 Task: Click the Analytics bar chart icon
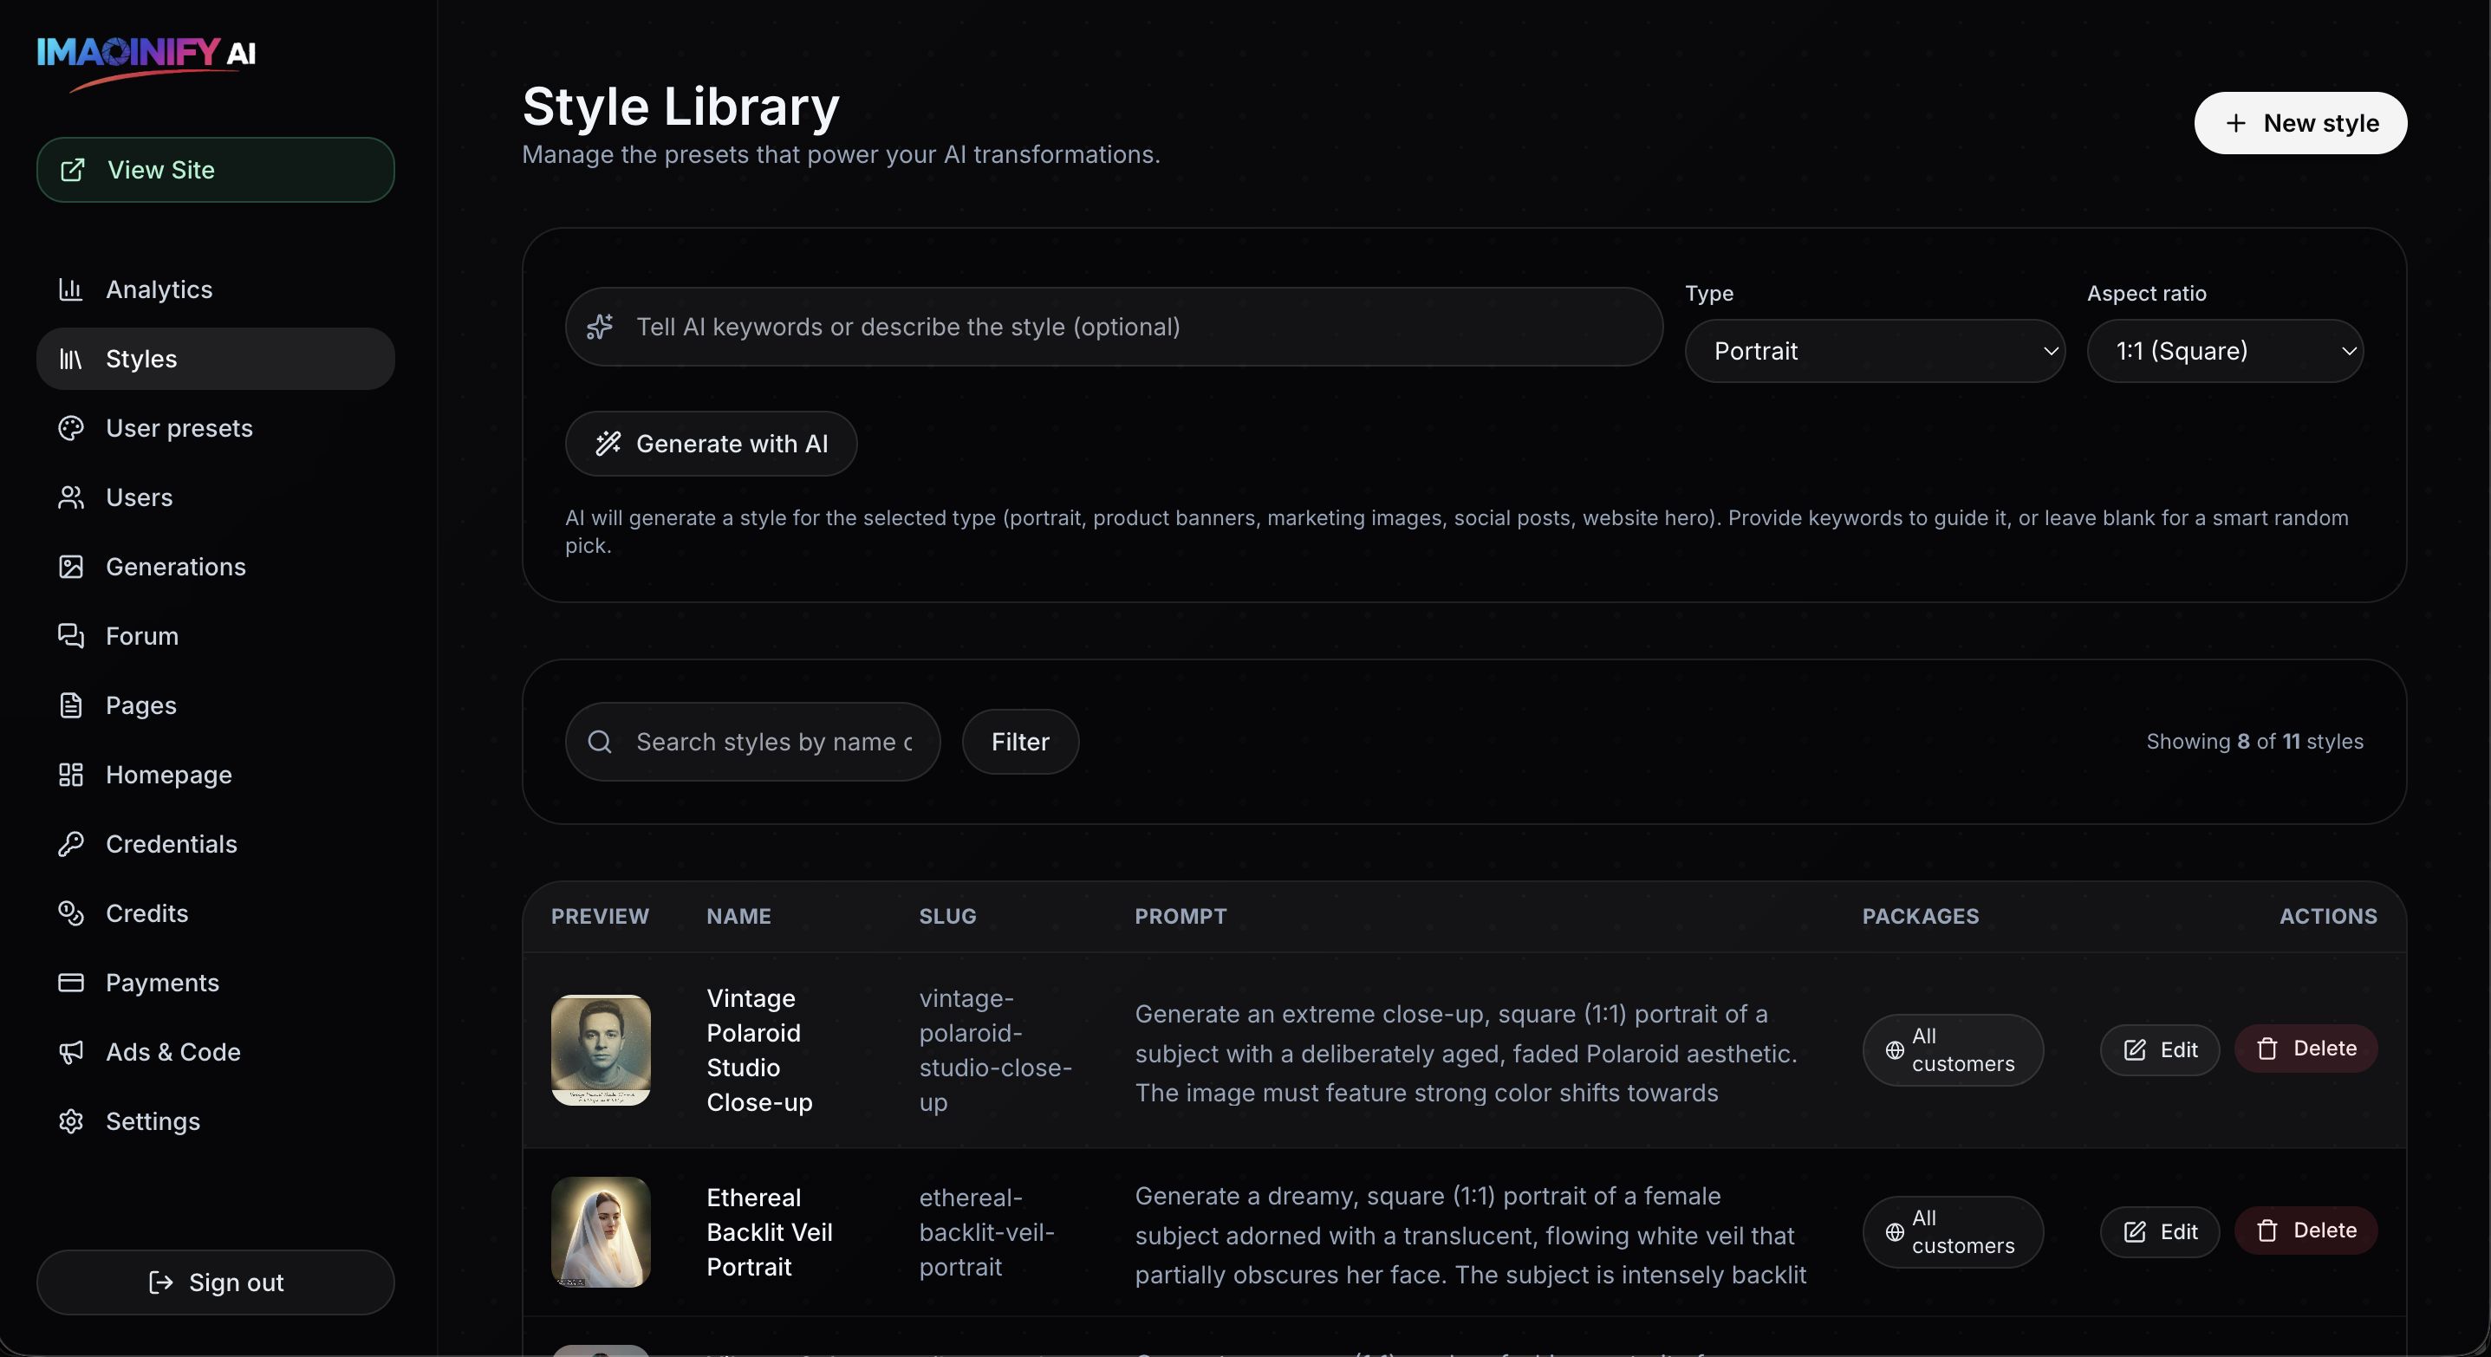[x=70, y=289]
